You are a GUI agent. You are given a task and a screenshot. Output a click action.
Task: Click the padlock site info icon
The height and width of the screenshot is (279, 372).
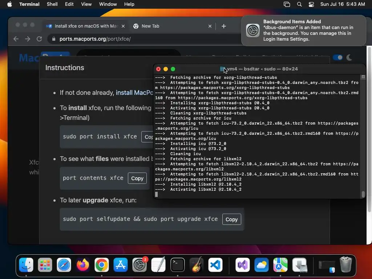tap(54, 39)
